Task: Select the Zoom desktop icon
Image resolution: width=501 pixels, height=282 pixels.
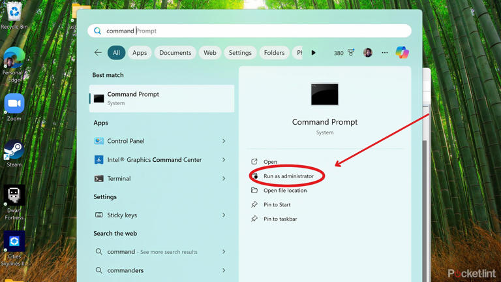Action: tap(14, 108)
